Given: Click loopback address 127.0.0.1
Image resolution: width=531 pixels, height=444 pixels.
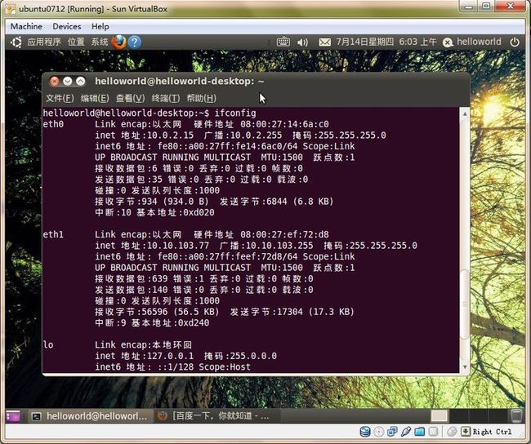Looking at the screenshot, I should click(x=171, y=356).
